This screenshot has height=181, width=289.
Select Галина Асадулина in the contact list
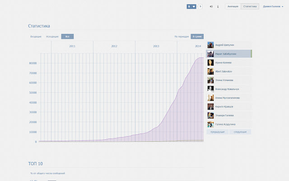coord(229,124)
